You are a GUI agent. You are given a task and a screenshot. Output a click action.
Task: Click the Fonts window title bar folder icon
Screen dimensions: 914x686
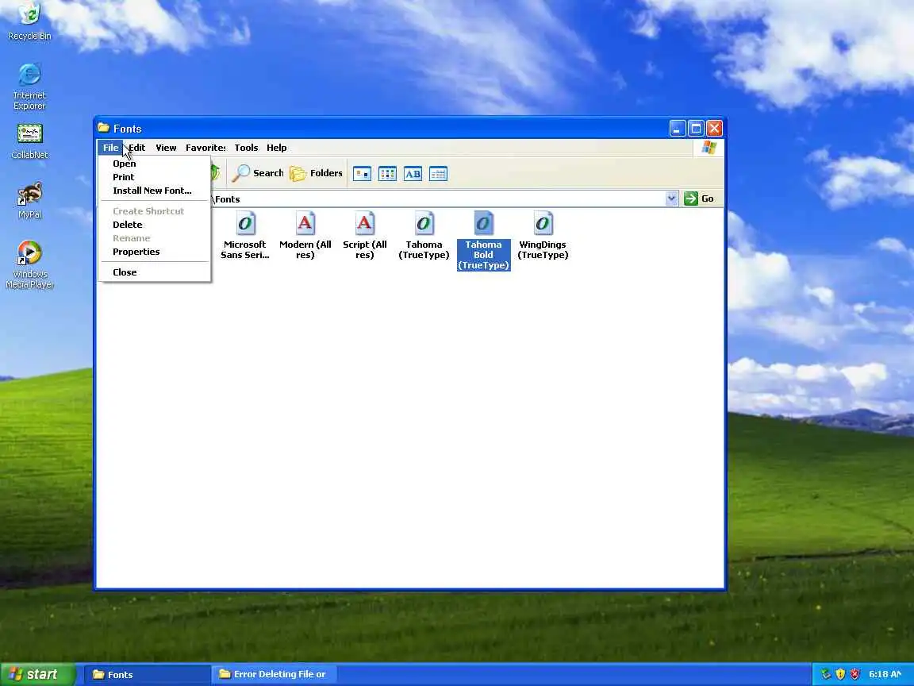(x=104, y=128)
